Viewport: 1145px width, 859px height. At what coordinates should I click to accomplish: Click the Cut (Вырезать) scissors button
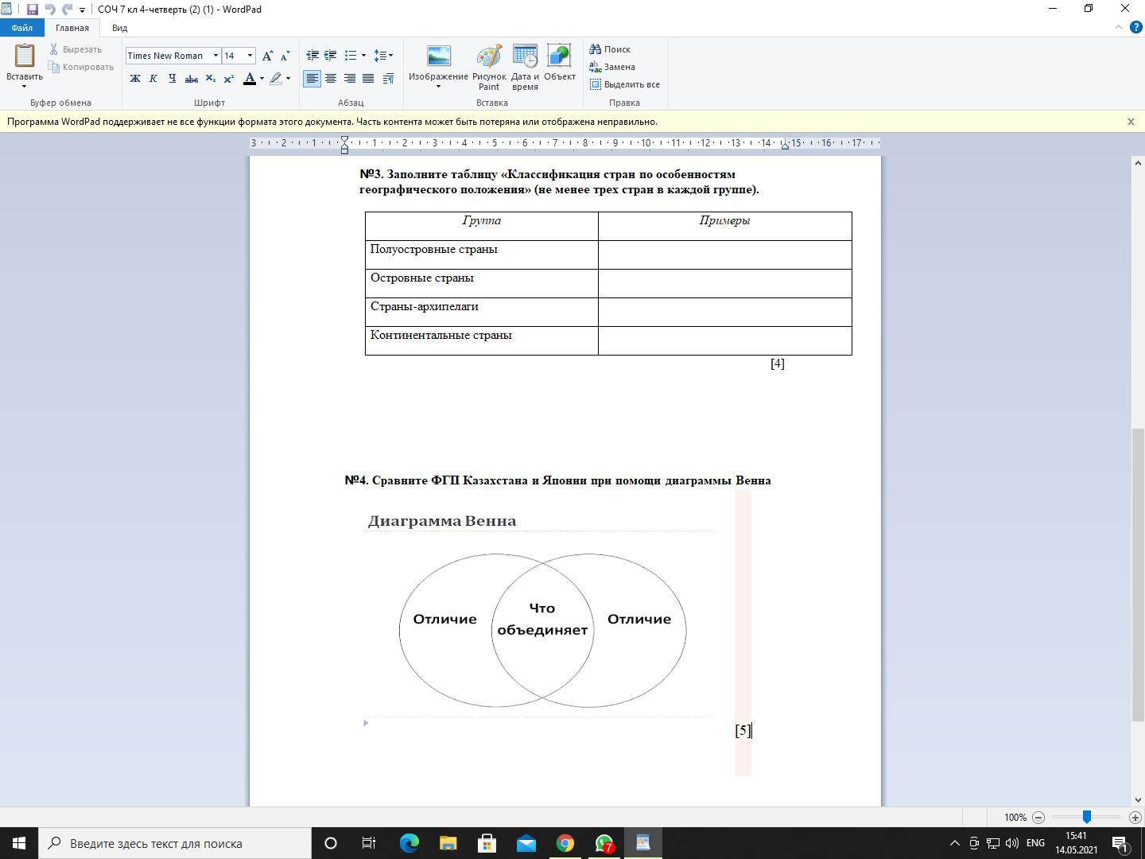pyautogui.click(x=76, y=49)
